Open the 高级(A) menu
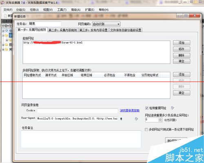The image size is (204, 163). point(76,10)
